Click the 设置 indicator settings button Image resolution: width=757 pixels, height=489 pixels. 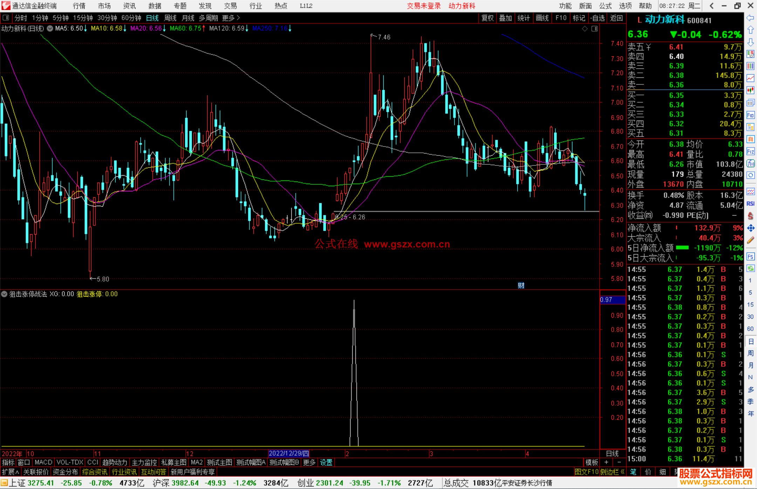(326, 462)
